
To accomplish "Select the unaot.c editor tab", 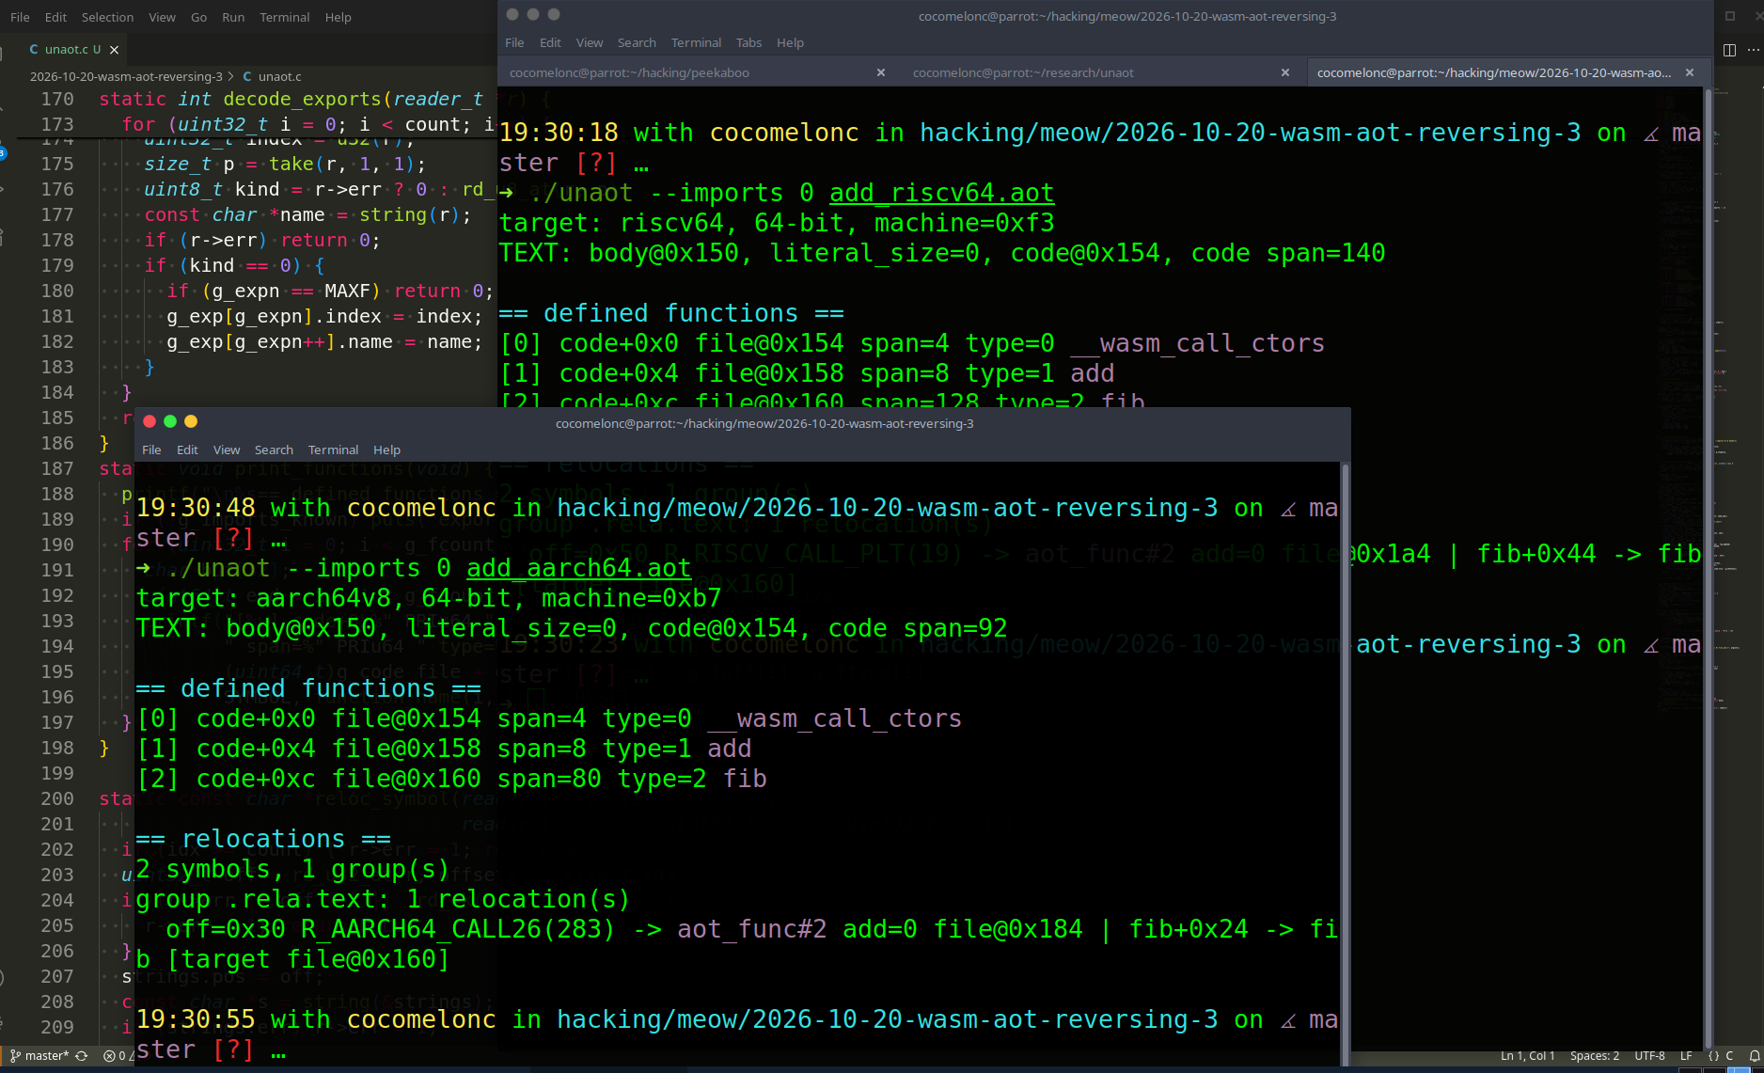I will [72, 50].
